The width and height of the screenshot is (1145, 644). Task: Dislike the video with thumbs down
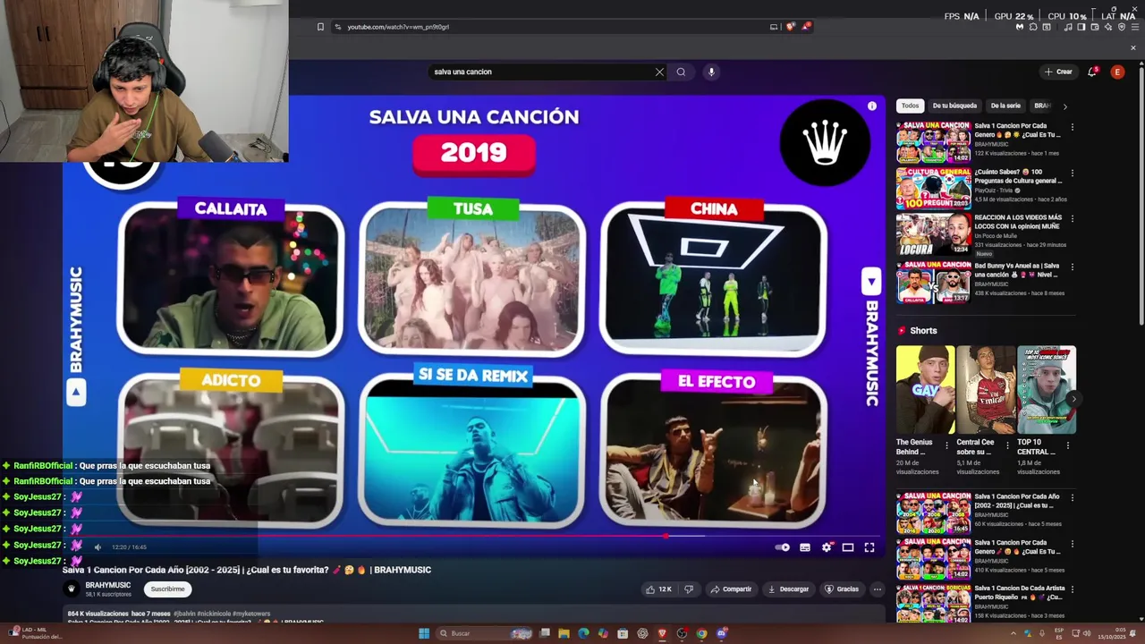click(689, 589)
